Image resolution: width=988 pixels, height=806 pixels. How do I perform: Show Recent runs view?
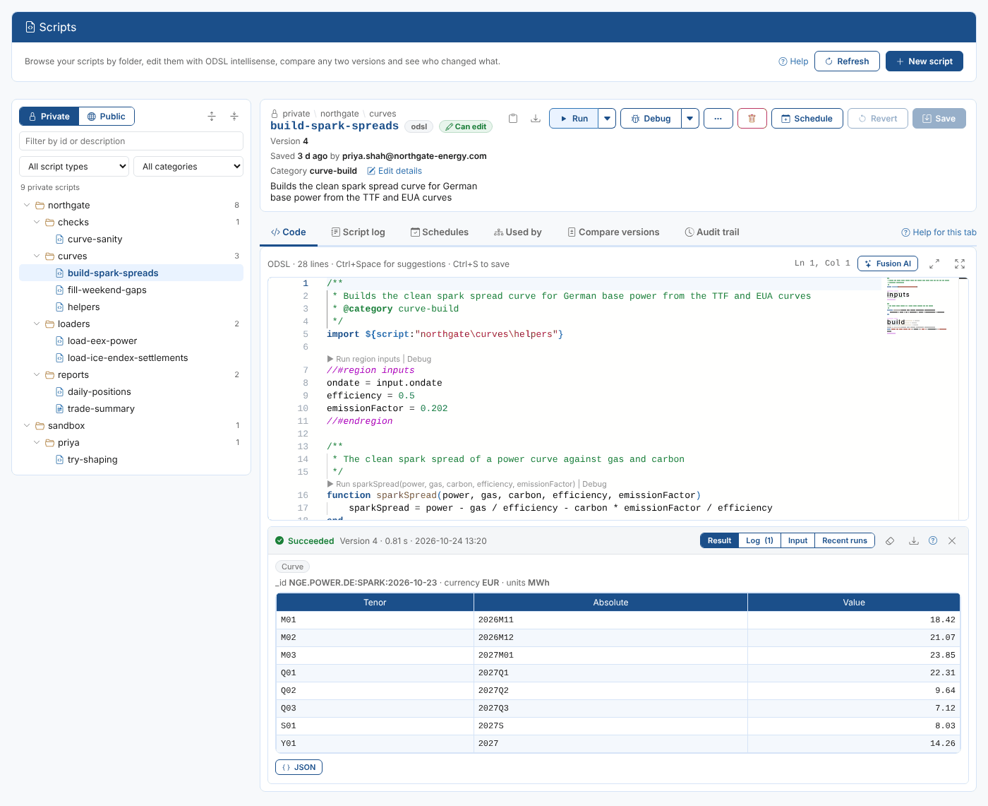pos(845,540)
